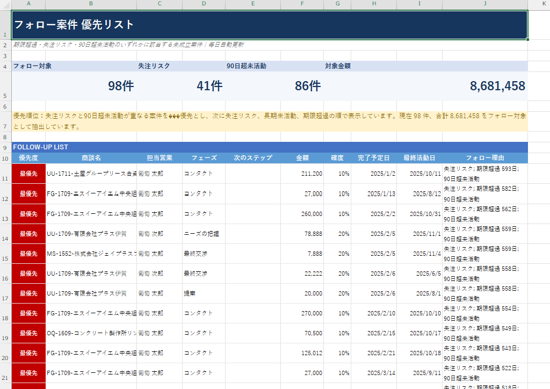550x389 pixels.
Task: Select amount 22,222 cell
Action: pyautogui.click(x=302, y=273)
